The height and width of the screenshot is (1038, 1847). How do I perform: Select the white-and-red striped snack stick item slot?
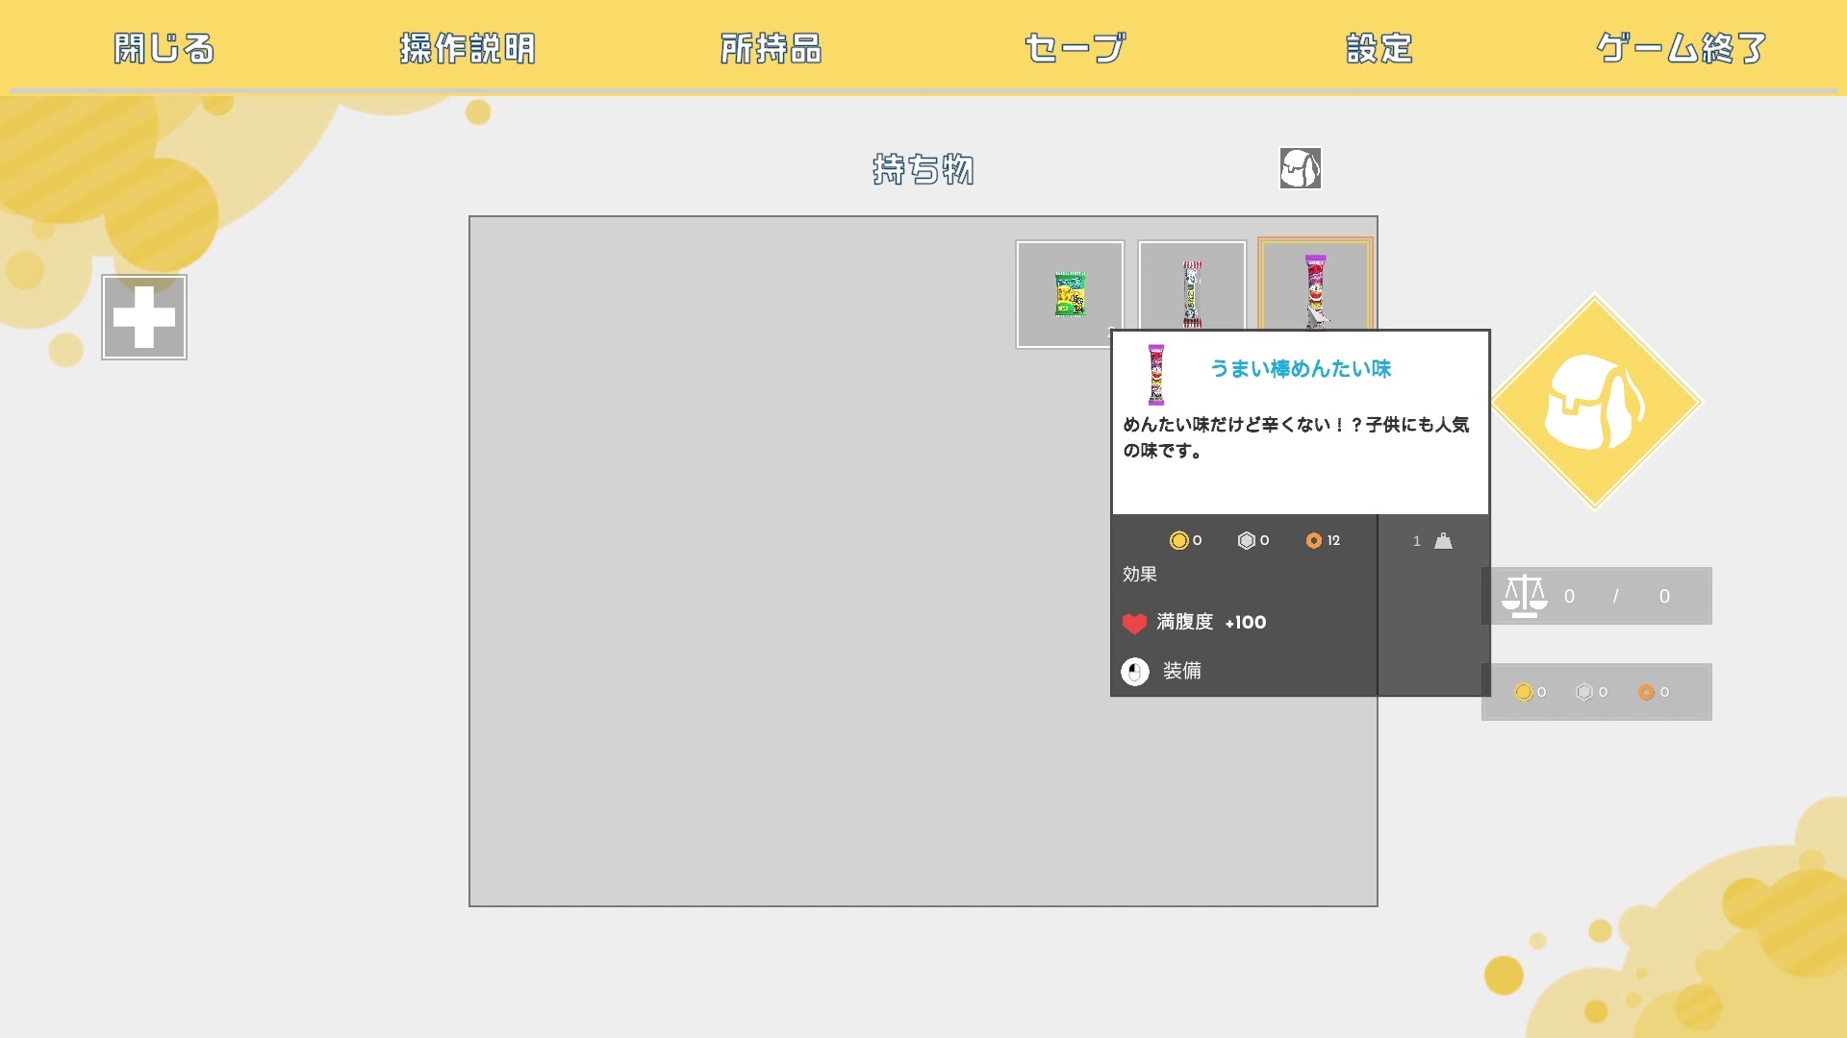(x=1192, y=288)
